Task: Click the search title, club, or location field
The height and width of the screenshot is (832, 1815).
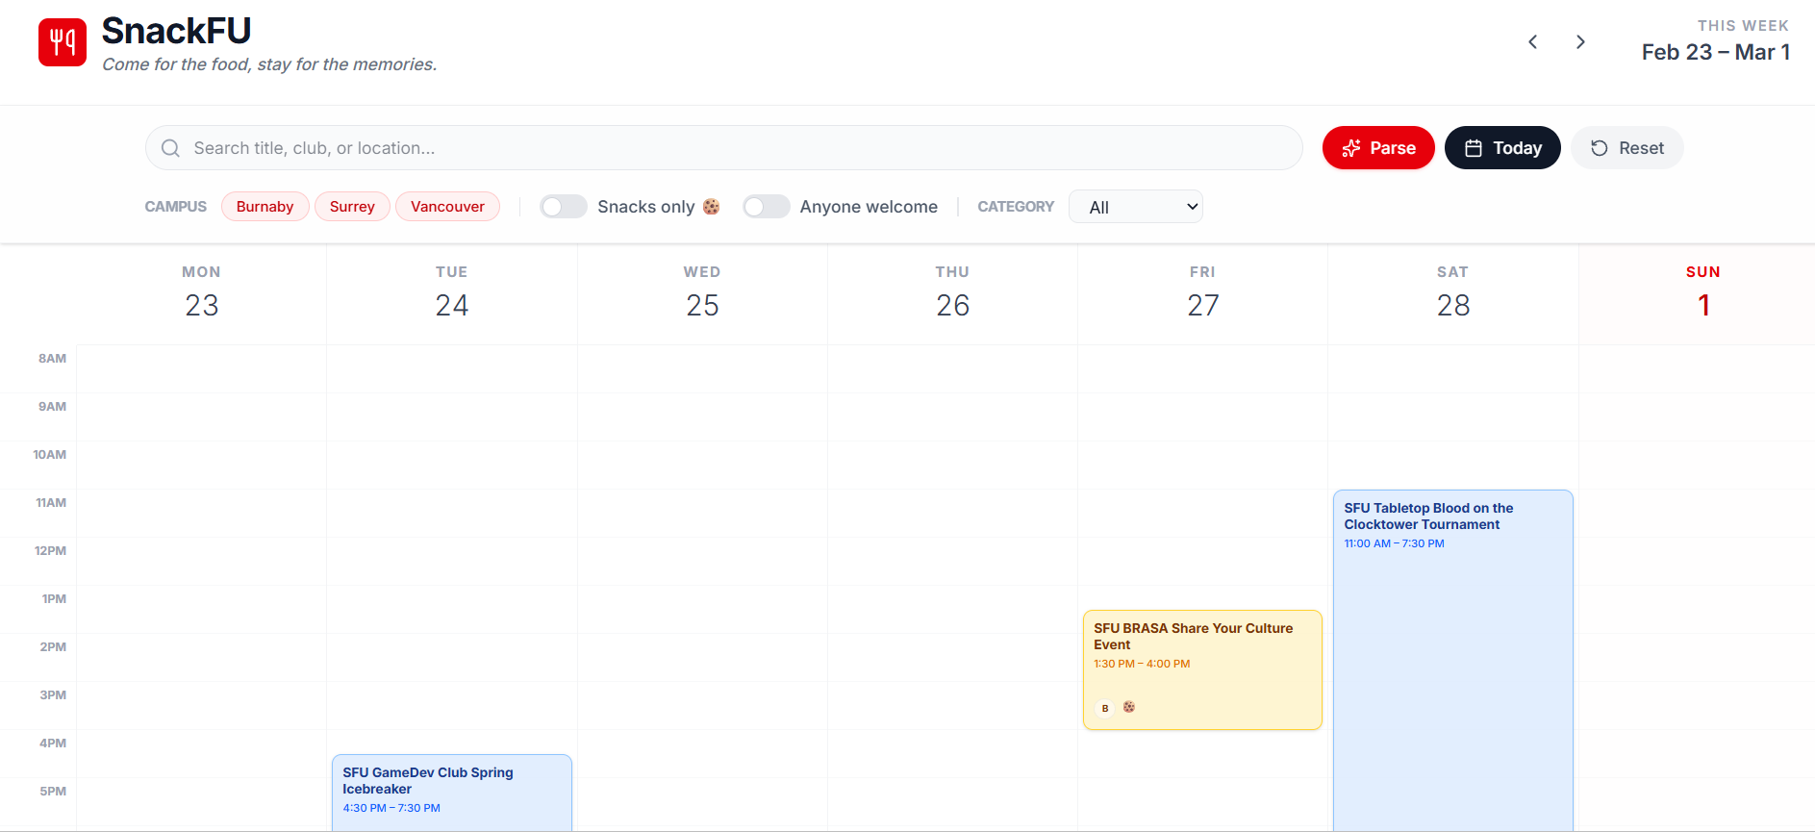Action: 724,148
